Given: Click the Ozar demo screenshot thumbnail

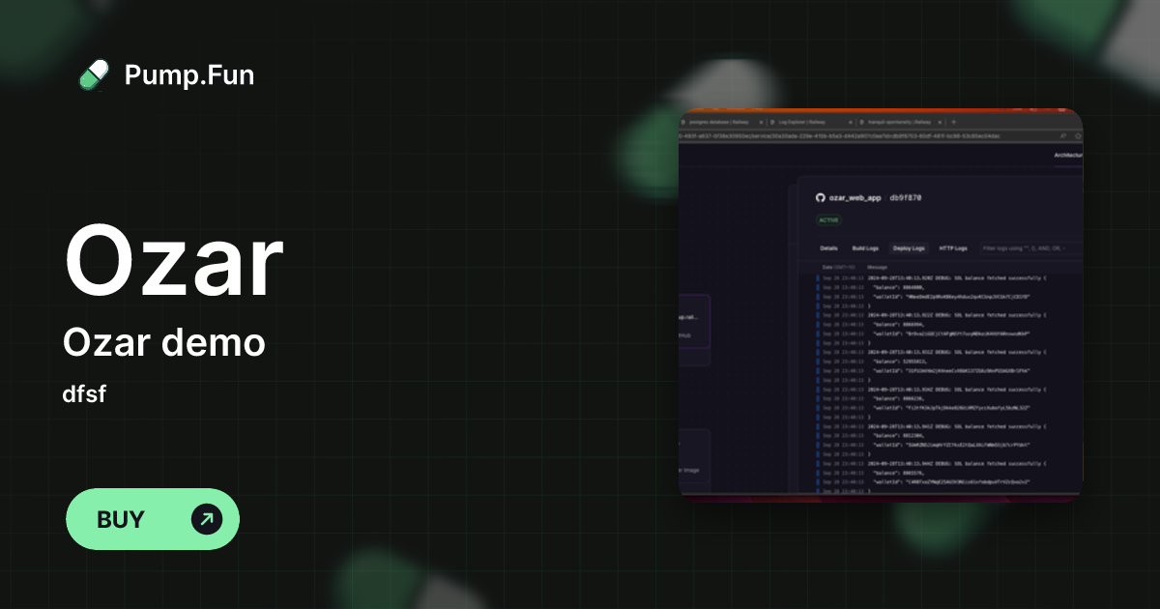Looking at the screenshot, I should 881,304.
